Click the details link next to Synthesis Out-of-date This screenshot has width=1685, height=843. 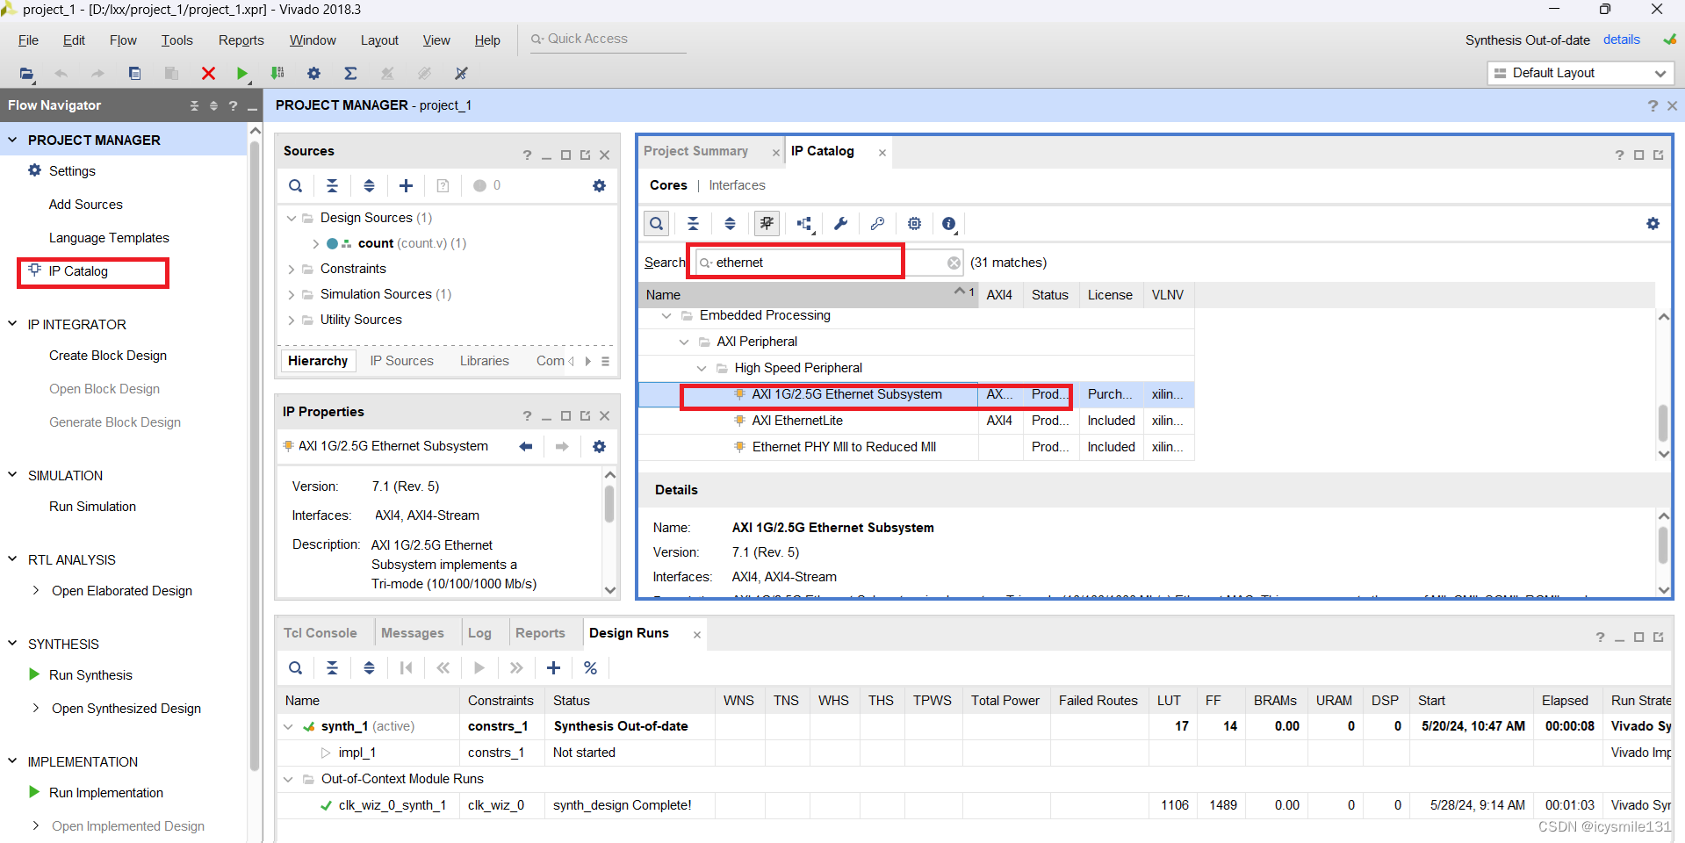(x=1621, y=40)
